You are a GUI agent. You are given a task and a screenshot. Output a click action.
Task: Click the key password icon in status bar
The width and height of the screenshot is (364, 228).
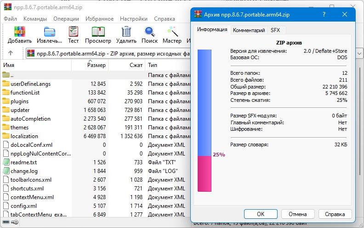coord(15,222)
